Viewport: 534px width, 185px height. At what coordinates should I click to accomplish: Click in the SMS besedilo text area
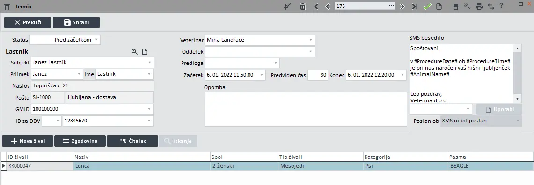(461, 73)
